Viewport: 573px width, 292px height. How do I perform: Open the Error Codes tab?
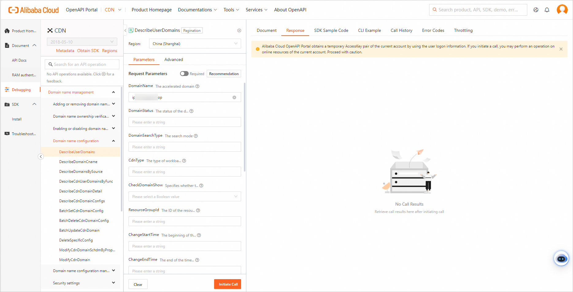pyautogui.click(x=433, y=30)
